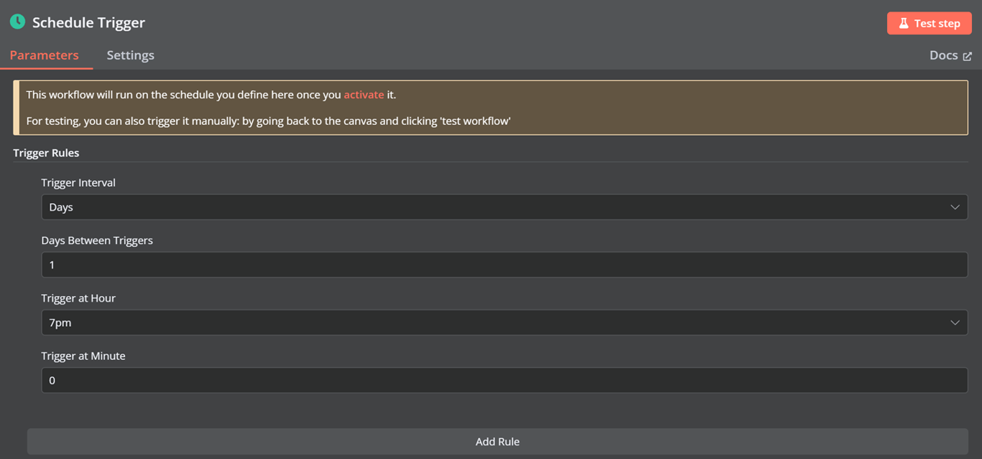Click the Test step button
982x459 pixels.
(929, 23)
